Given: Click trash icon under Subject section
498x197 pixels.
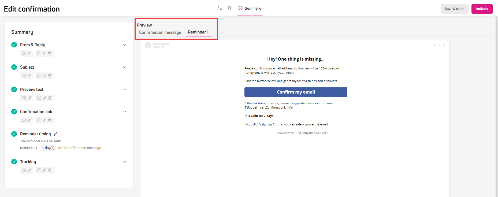Looking at the screenshot, I should (50, 76).
